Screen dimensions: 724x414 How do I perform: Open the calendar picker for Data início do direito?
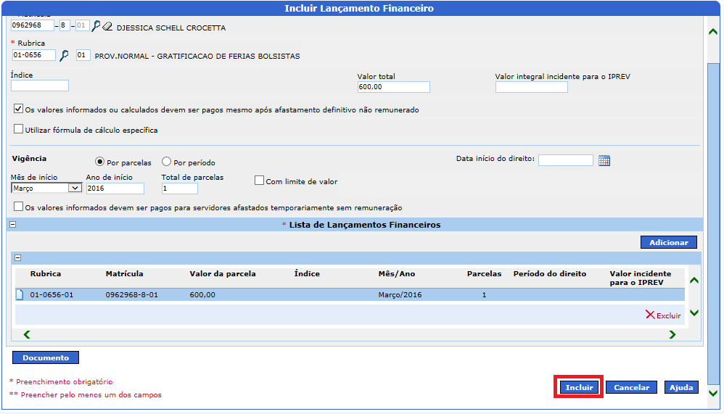pos(604,160)
